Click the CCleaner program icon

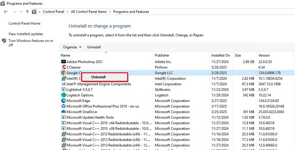tap(64, 67)
